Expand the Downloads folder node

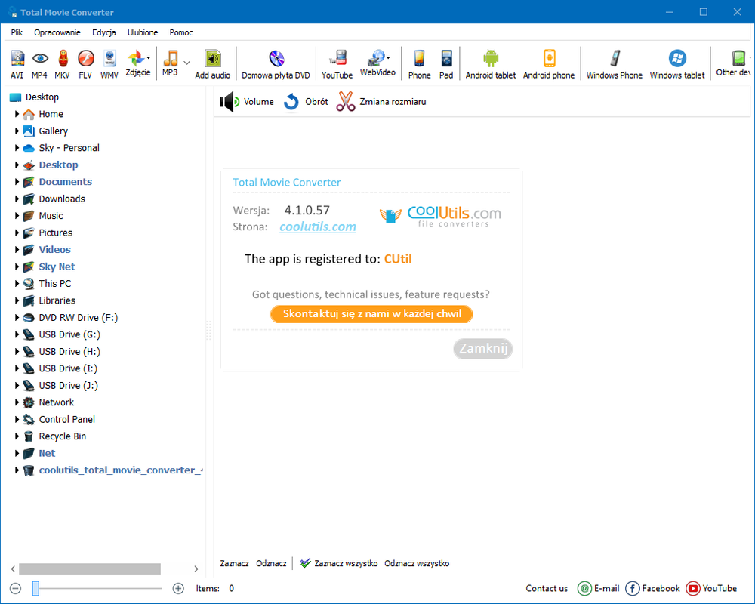point(17,199)
